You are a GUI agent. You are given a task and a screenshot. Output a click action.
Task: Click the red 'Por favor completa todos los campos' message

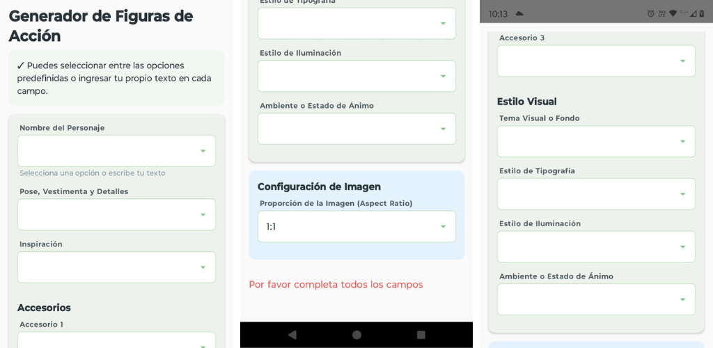point(336,285)
